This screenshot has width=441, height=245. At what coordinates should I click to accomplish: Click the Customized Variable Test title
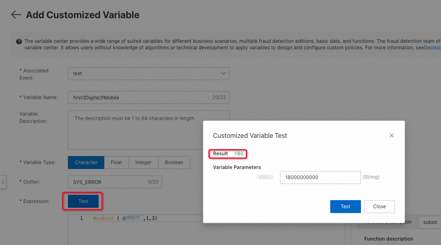(250, 135)
